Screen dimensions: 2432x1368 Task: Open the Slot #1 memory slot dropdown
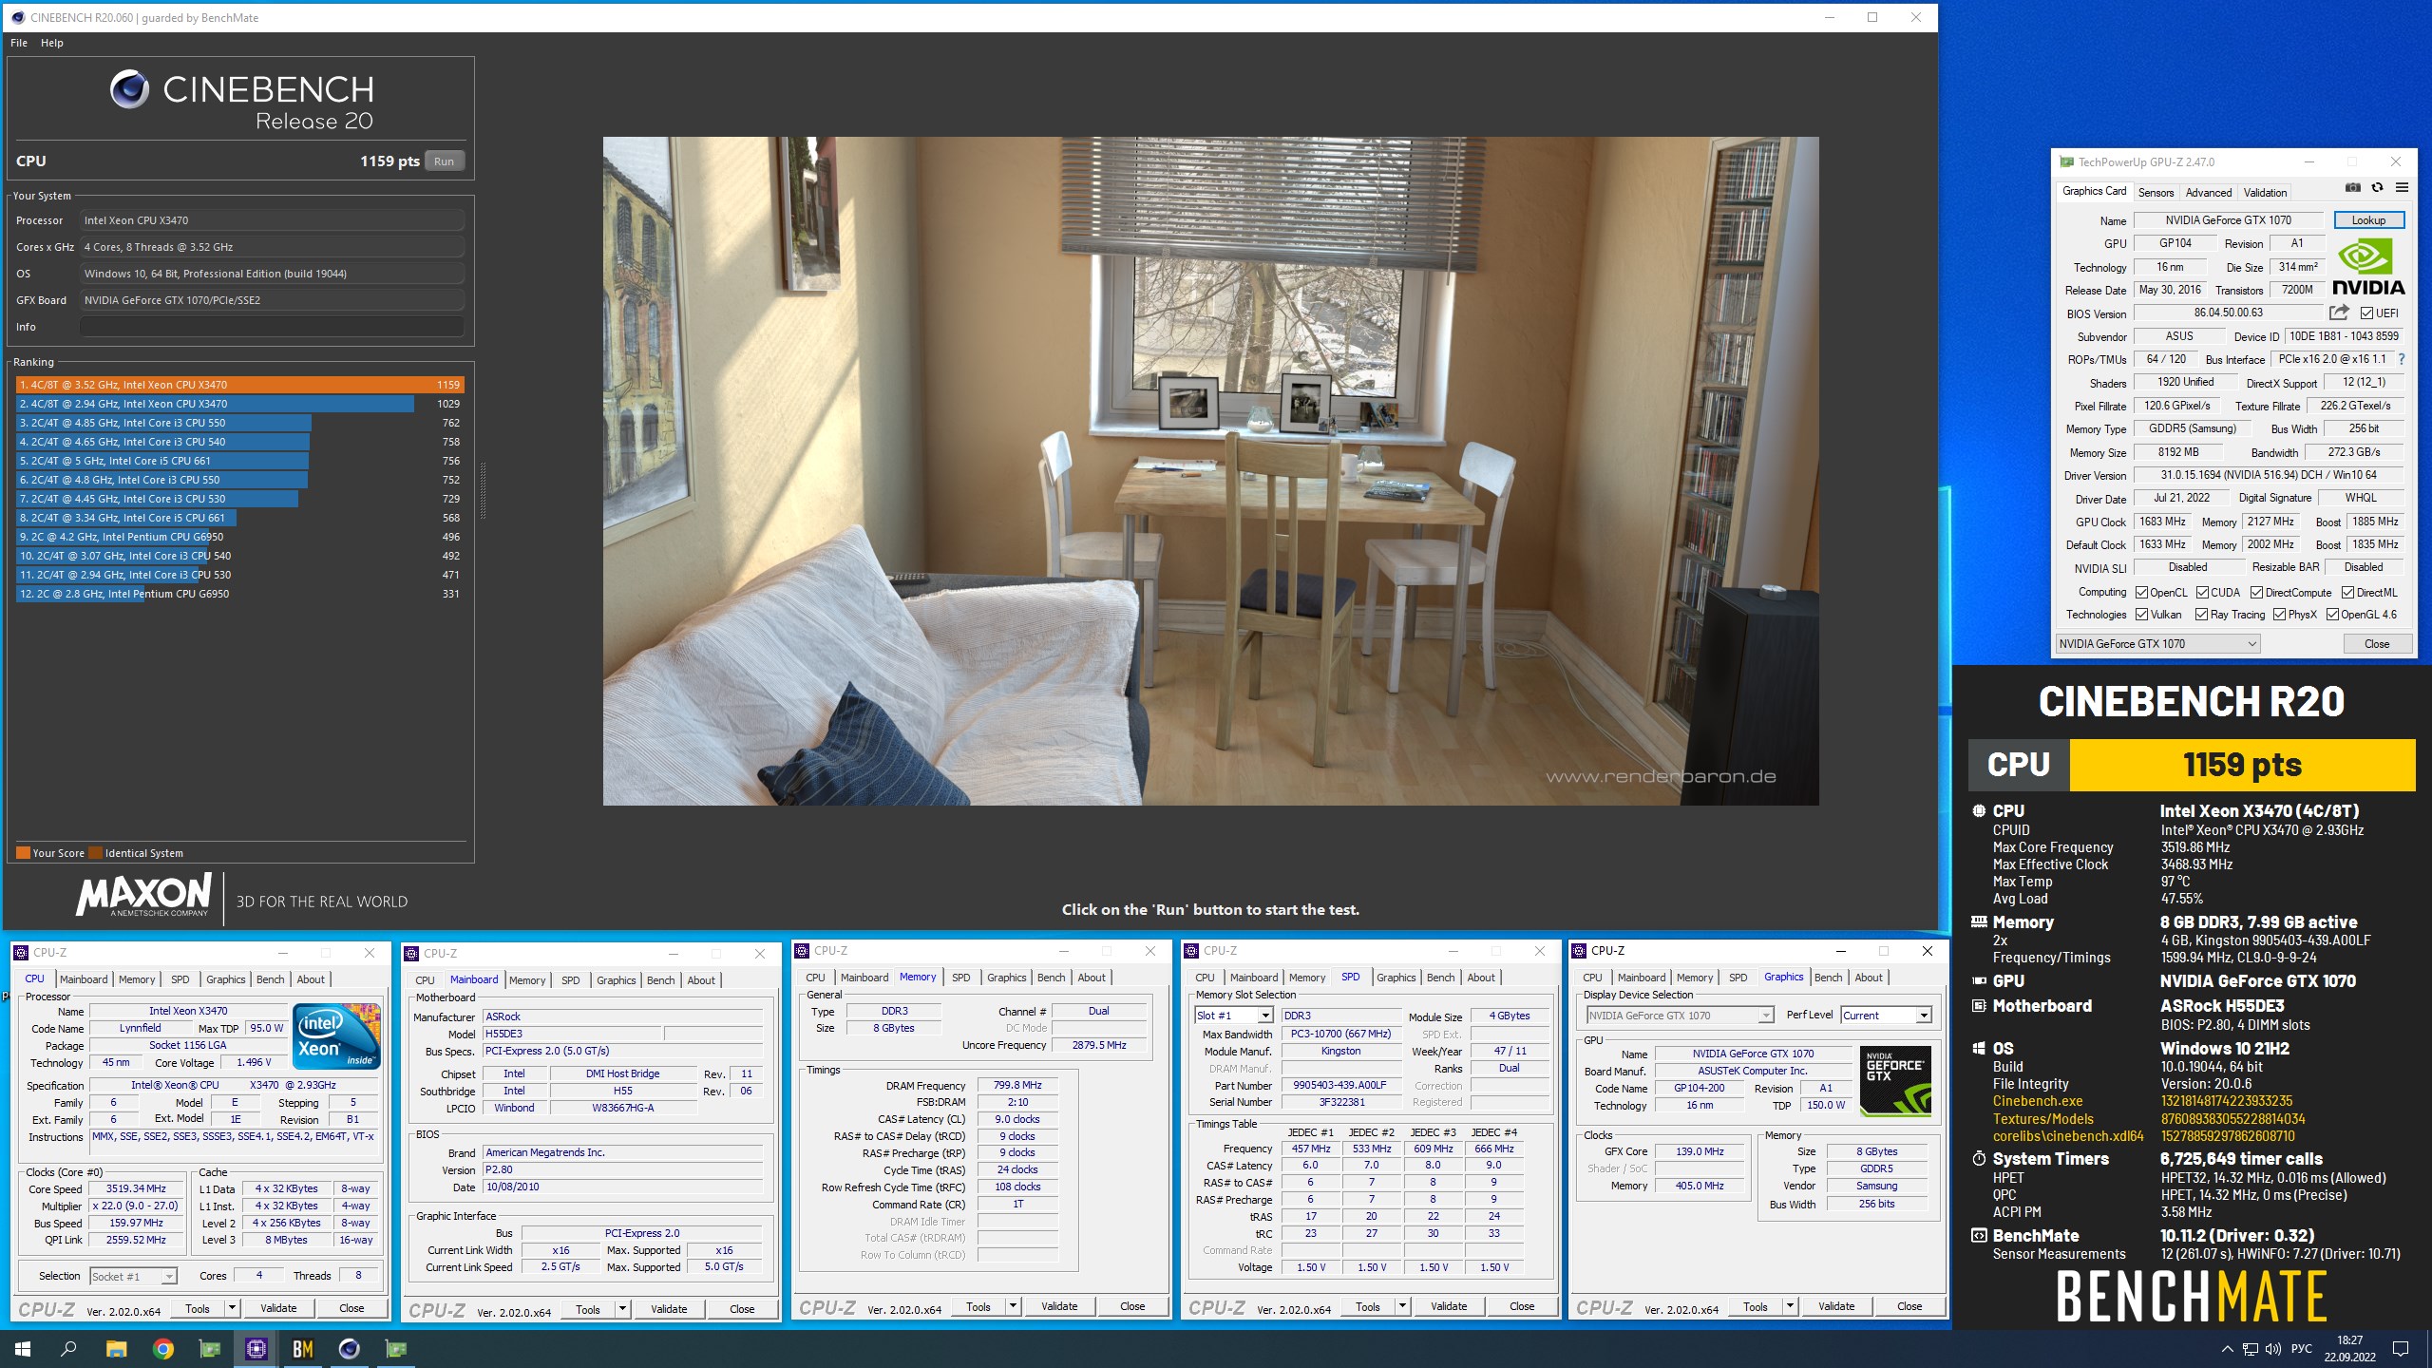1233,1016
